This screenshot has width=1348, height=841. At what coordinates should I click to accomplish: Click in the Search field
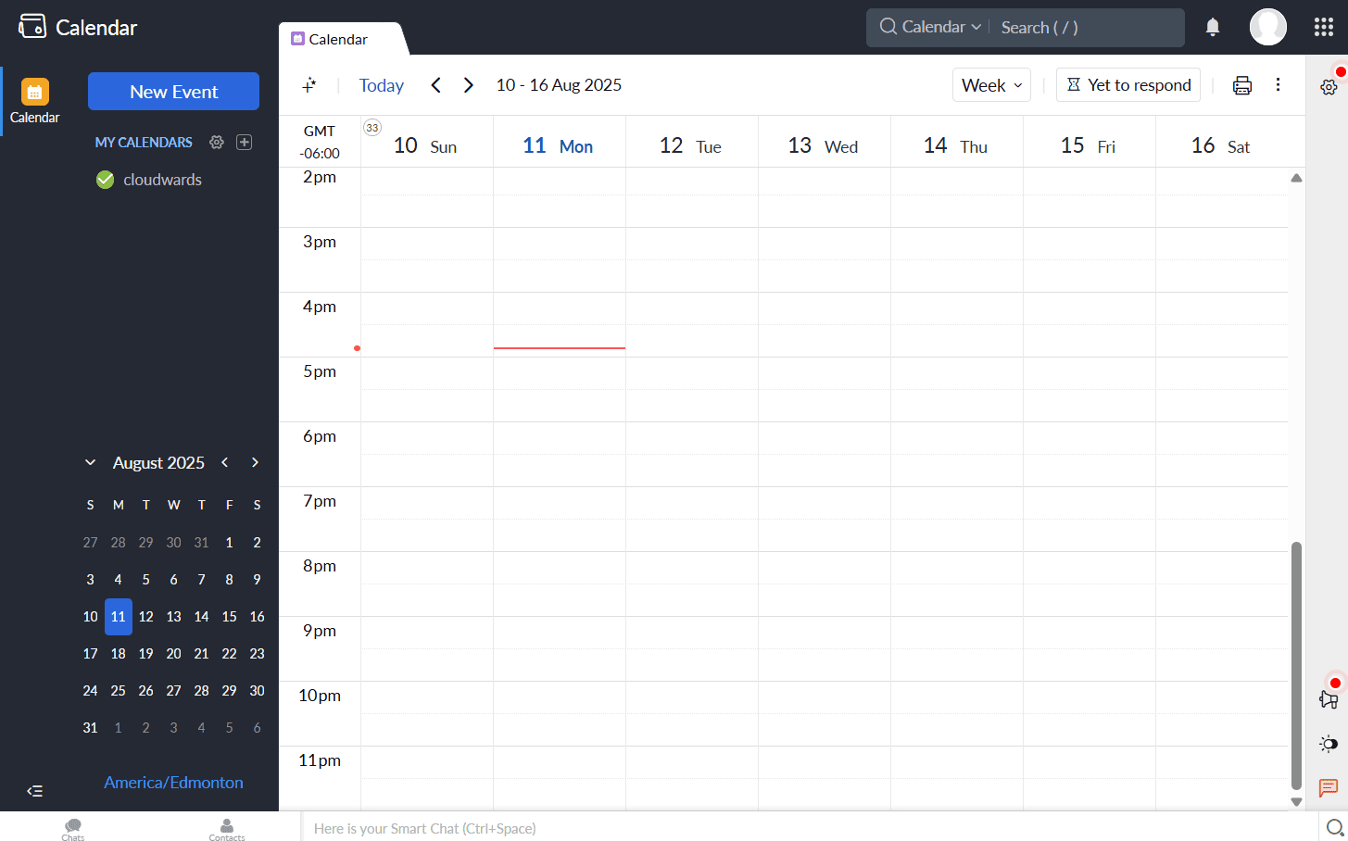click(1087, 27)
